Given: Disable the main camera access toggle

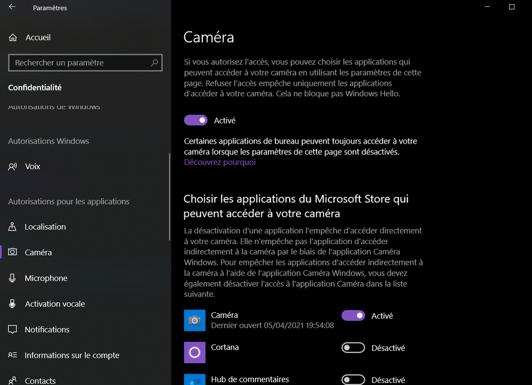Looking at the screenshot, I should coord(195,121).
